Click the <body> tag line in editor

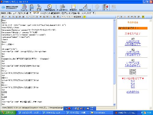[4, 42]
